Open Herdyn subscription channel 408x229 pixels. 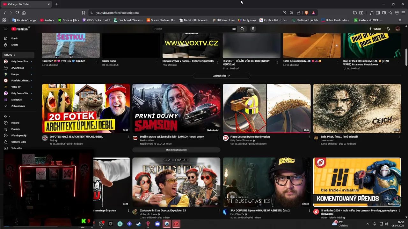click(x=18, y=74)
